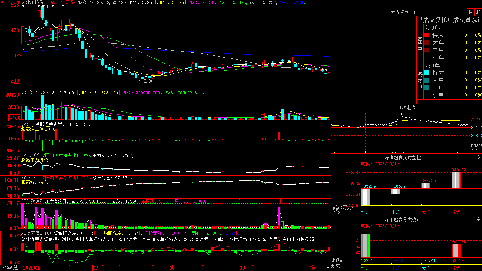Click the AI活跃度2 indicator title
Image resolution: width=482 pixels, height=271 pixels.
pyautogui.click(x=32, y=201)
